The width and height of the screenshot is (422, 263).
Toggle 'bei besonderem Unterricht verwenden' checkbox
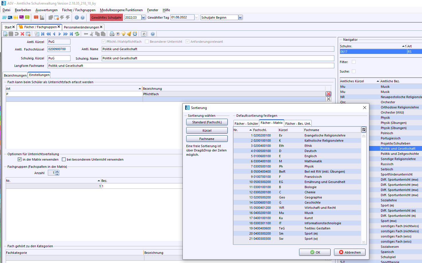64,159
